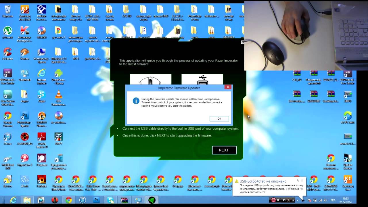The height and width of the screenshot is (207, 368).
Task: Open Photoshop from the taskbar
Action: [97, 200]
